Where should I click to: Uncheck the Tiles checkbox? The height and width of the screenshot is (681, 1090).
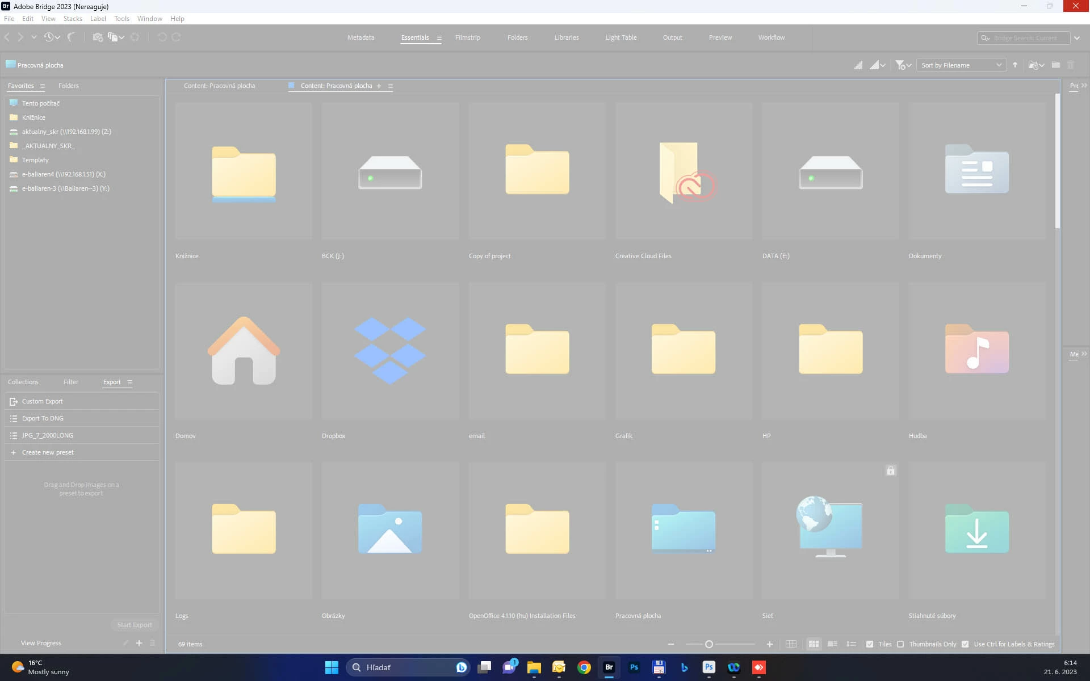point(870,644)
